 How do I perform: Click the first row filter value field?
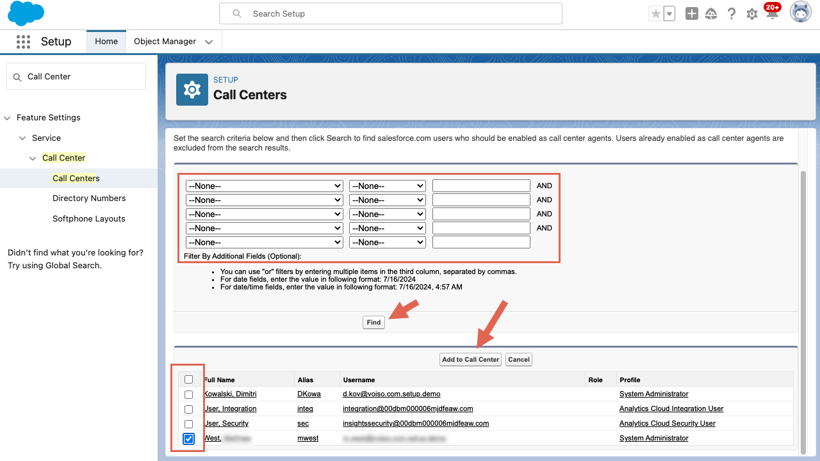coord(481,186)
